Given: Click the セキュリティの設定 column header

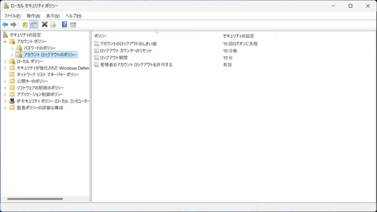Looking at the screenshot, I should [x=249, y=36].
